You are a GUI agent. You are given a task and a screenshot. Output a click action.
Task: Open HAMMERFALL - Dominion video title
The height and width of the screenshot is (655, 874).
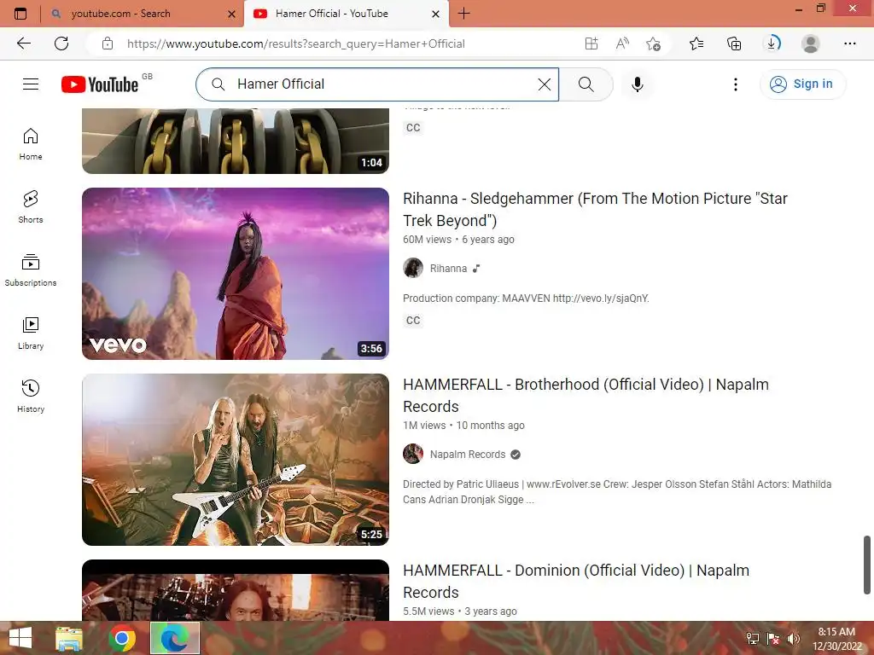[x=576, y=582]
